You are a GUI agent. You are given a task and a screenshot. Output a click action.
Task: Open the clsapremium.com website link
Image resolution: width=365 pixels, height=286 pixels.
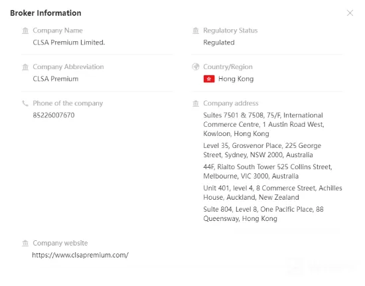80,255
